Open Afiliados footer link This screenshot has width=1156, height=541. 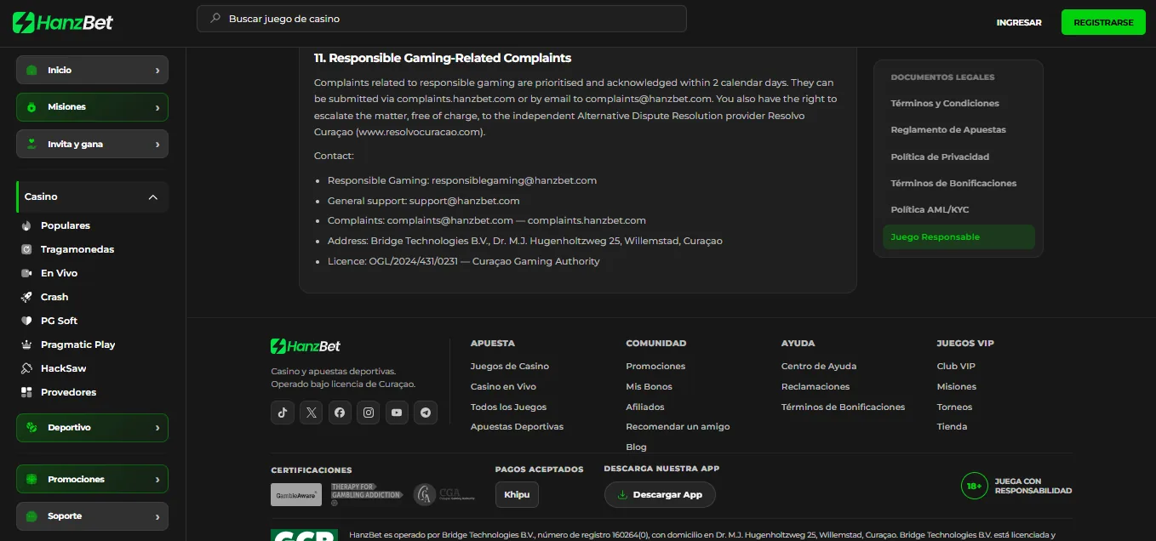(645, 407)
